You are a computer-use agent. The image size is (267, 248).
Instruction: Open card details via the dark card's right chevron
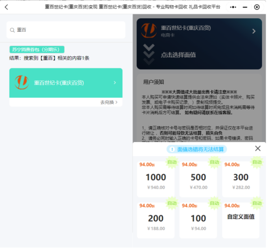pos(254,31)
